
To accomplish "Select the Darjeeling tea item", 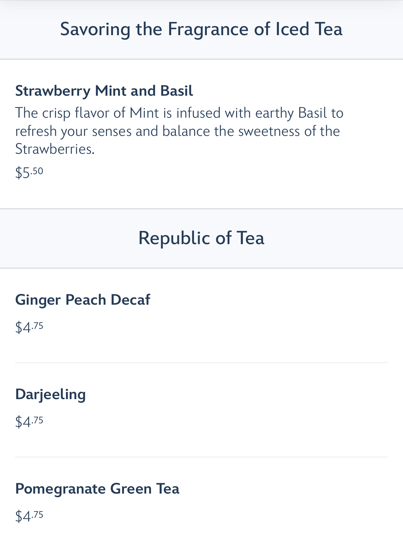I will 50,394.
